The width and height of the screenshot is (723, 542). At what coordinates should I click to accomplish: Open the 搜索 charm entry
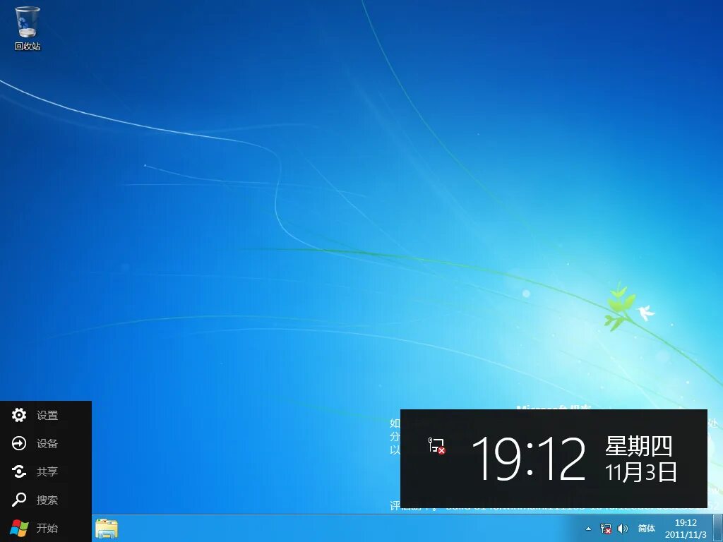coord(47,500)
